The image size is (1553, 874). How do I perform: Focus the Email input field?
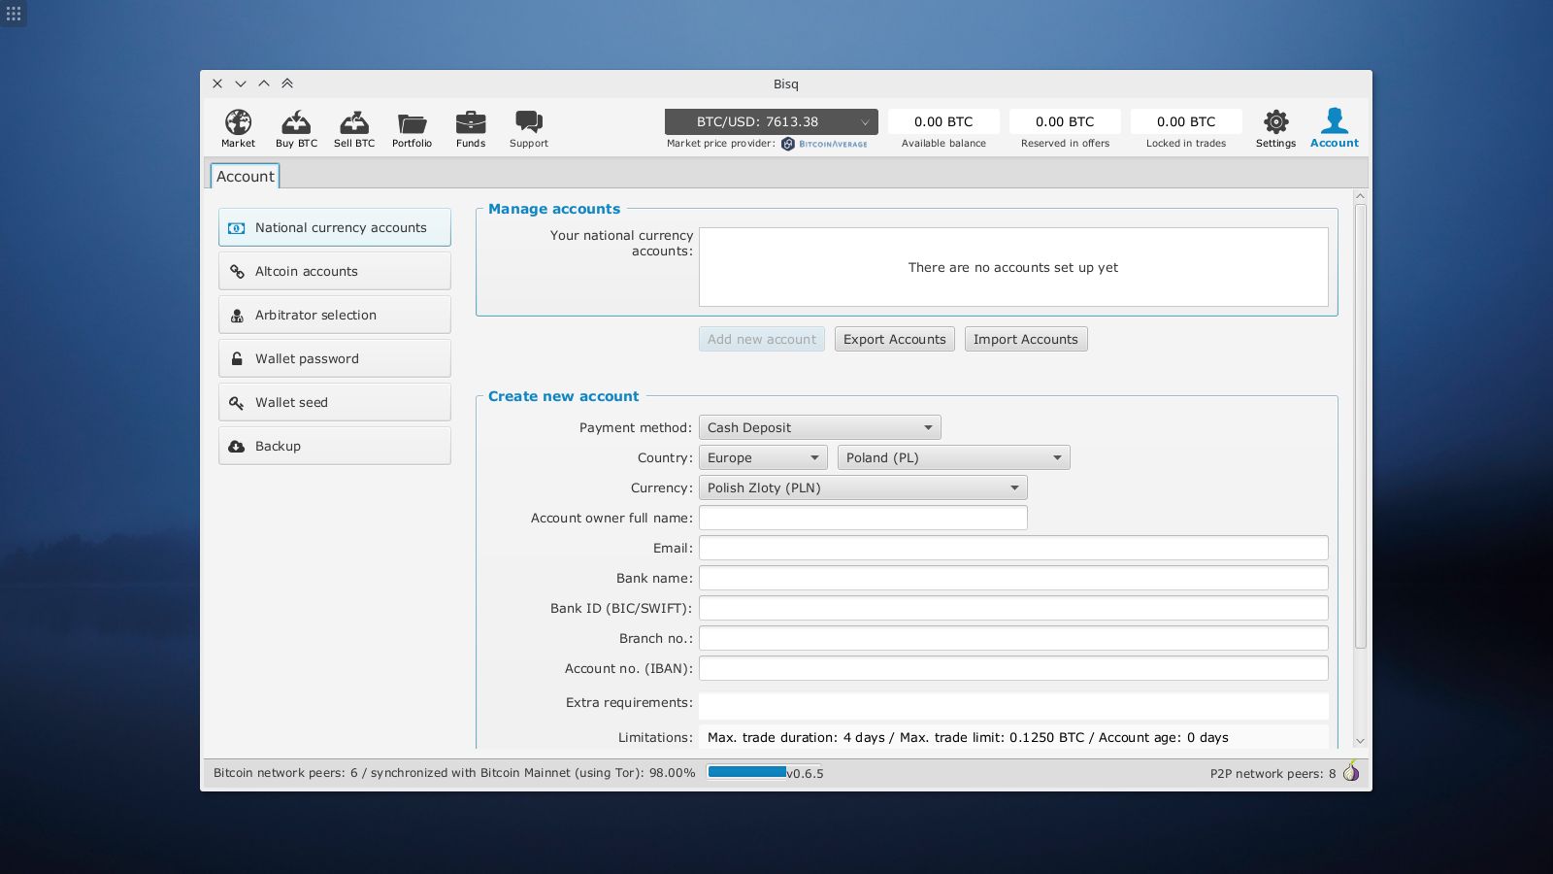click(x=1013, y=548)
